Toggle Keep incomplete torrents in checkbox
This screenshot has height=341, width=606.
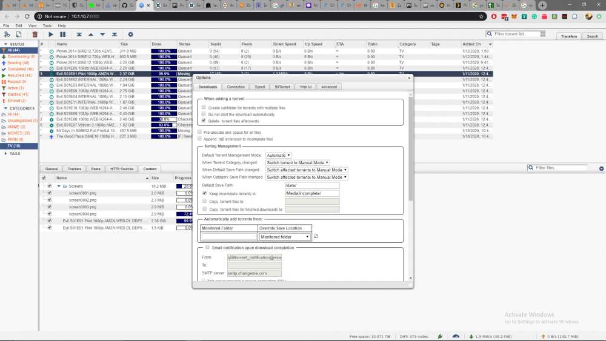point(204,193)
